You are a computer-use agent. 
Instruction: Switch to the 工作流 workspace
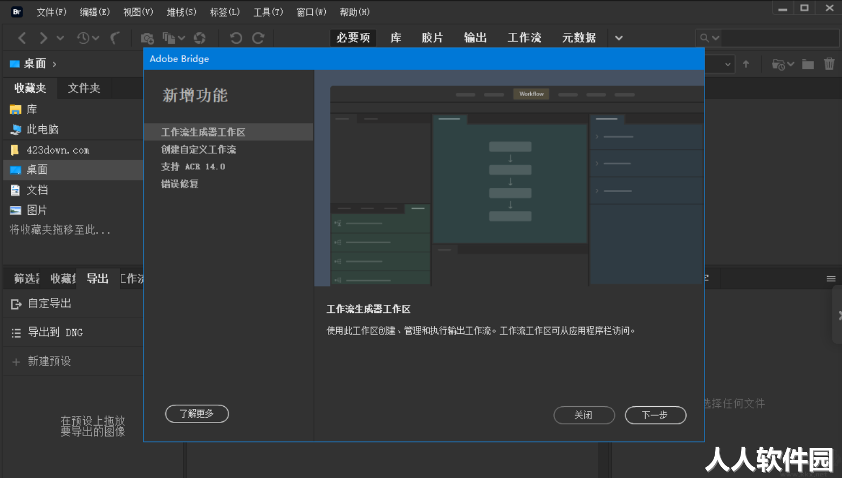[x=524, y=38]
